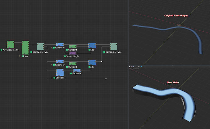Click the Expander node right of Equalizer
Image resolution: width=210 pixels, height=129 pixels.
pos(77,70)
